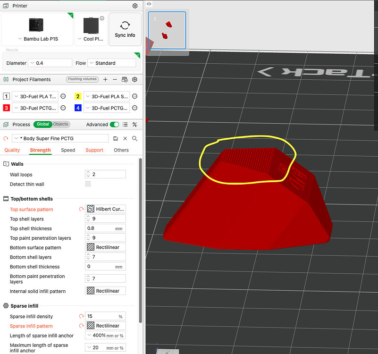Open nozzle Diameter 0.4 dropdown

[50, 63]
